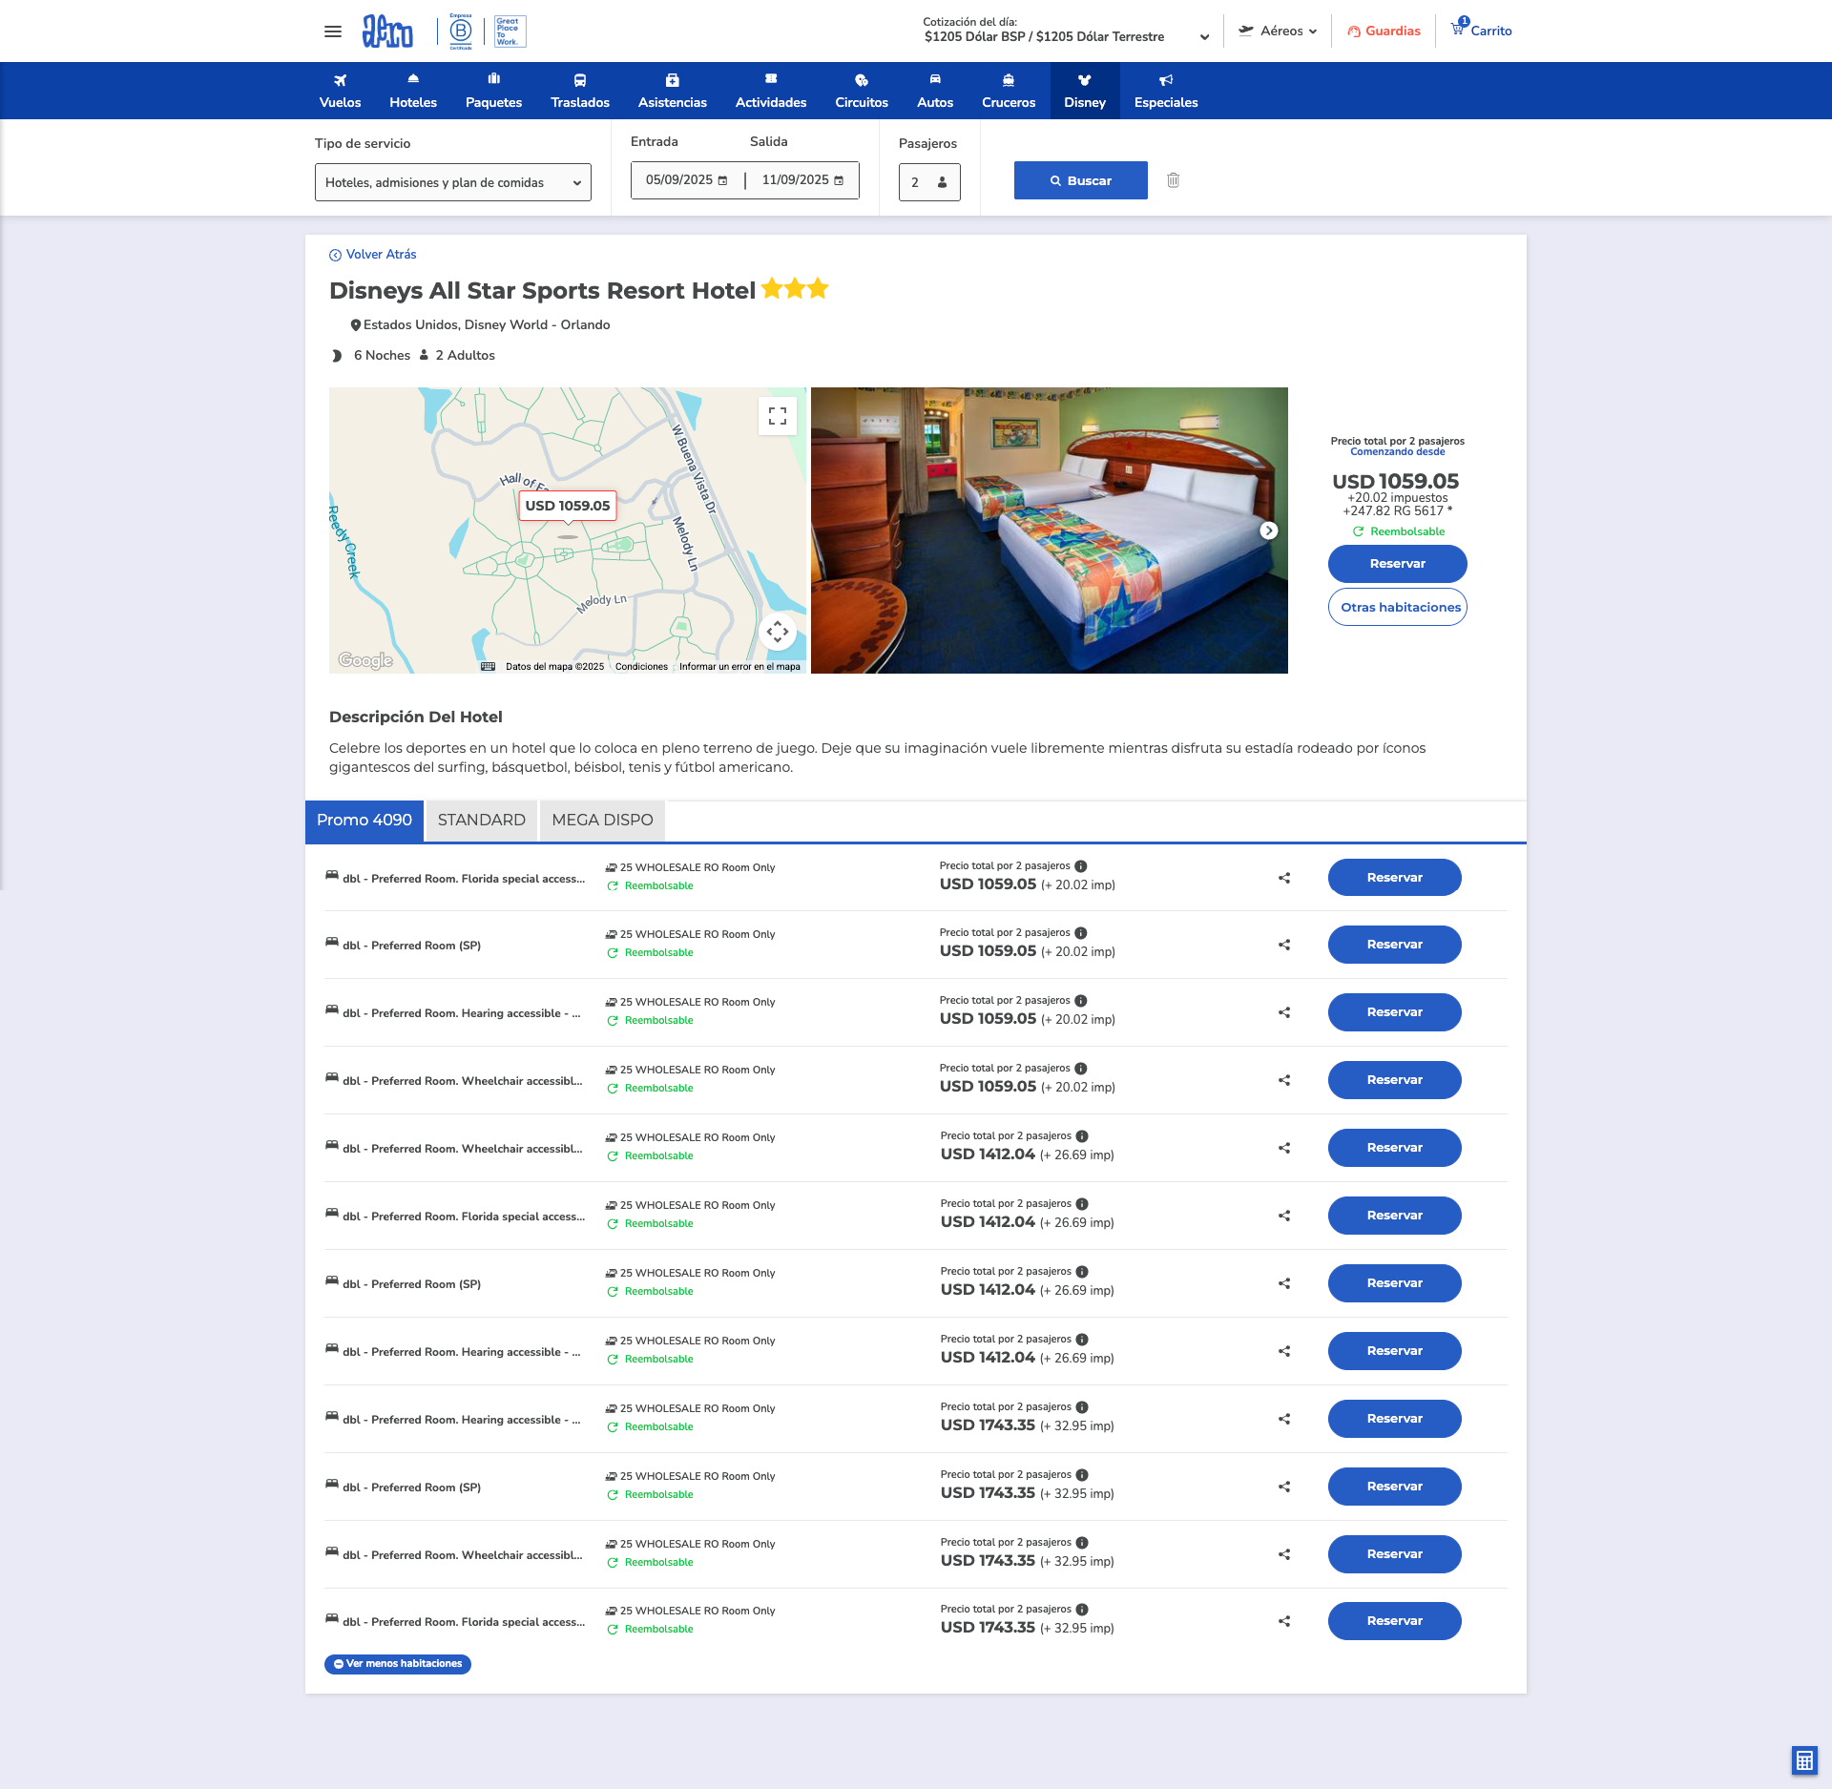Select the Promo 4090 tab
Screen dimensions: 1832x1789
tap(364, 821)
